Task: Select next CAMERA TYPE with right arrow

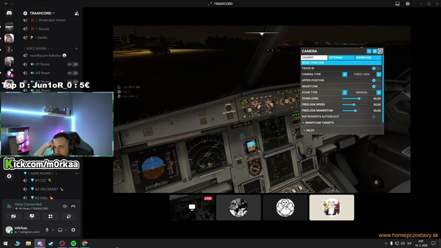Action: click(379, 74)
